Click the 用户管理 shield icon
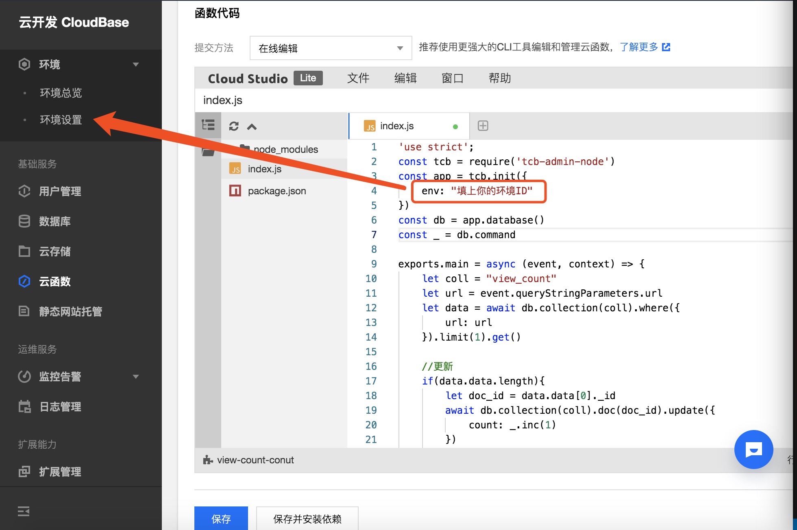 pyautogui.click(x=24, y=191)
